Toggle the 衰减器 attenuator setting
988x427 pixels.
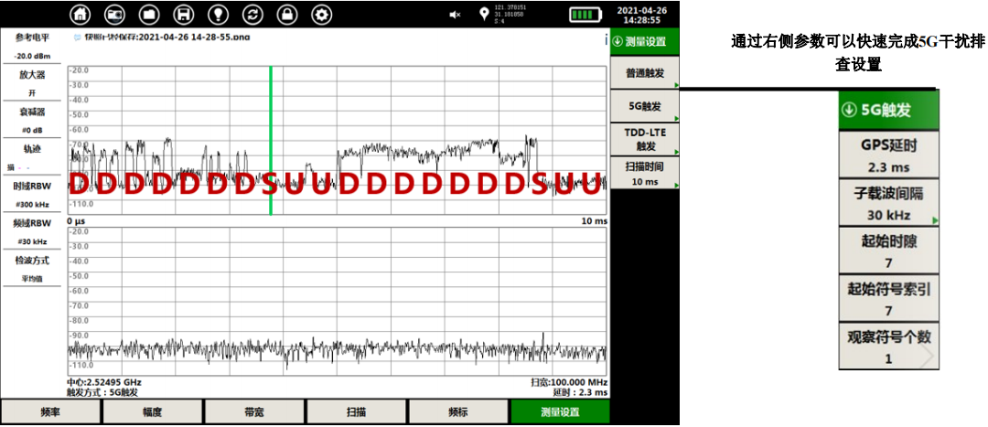[x=32, y=120]
